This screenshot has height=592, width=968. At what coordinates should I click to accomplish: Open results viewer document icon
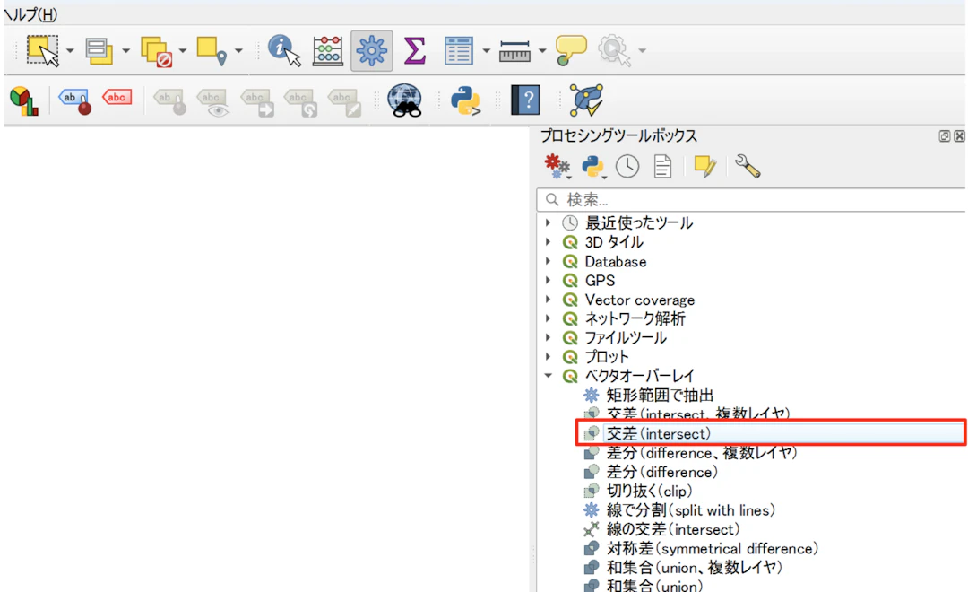662,167
